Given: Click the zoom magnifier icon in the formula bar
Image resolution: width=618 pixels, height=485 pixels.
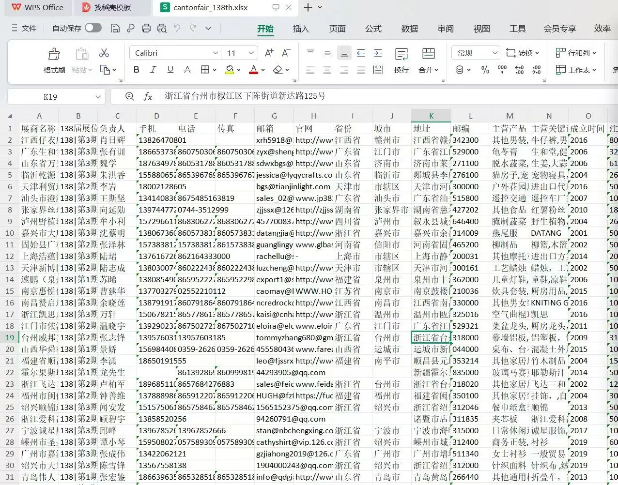Looking at the screenshot, I should [x=129, y=96].
